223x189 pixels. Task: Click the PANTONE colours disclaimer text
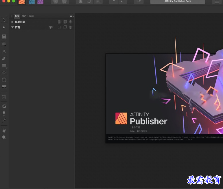point(165,138)
